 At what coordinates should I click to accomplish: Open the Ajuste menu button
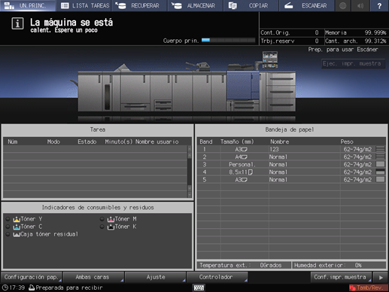[155, 277]
